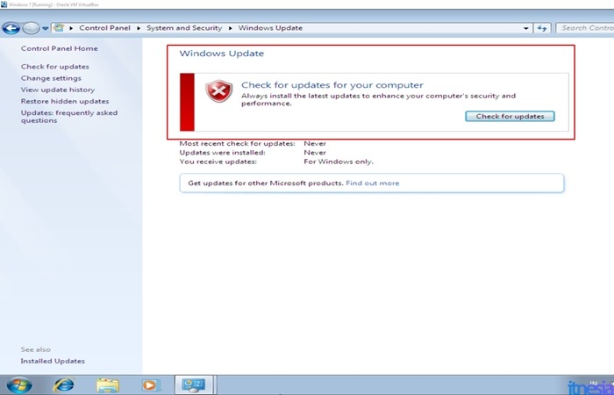Click the Windows Start orb
This screenshot has width=614, height=395.
[x=18, y=384]
